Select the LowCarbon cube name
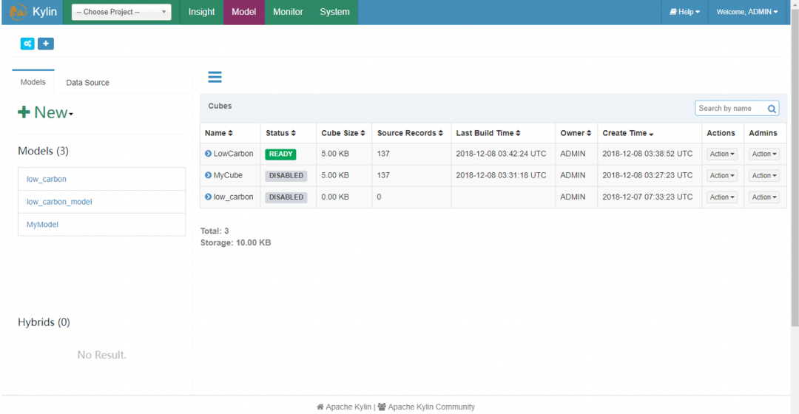The height and width of the screenshot is (414, 799). [233, 154]
